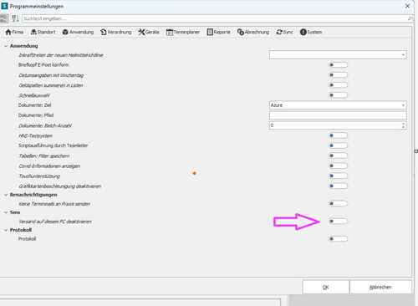Click the Terminplaner calendar icon
The height and width of the screenshot is (306, 418).
coord(170,33)
